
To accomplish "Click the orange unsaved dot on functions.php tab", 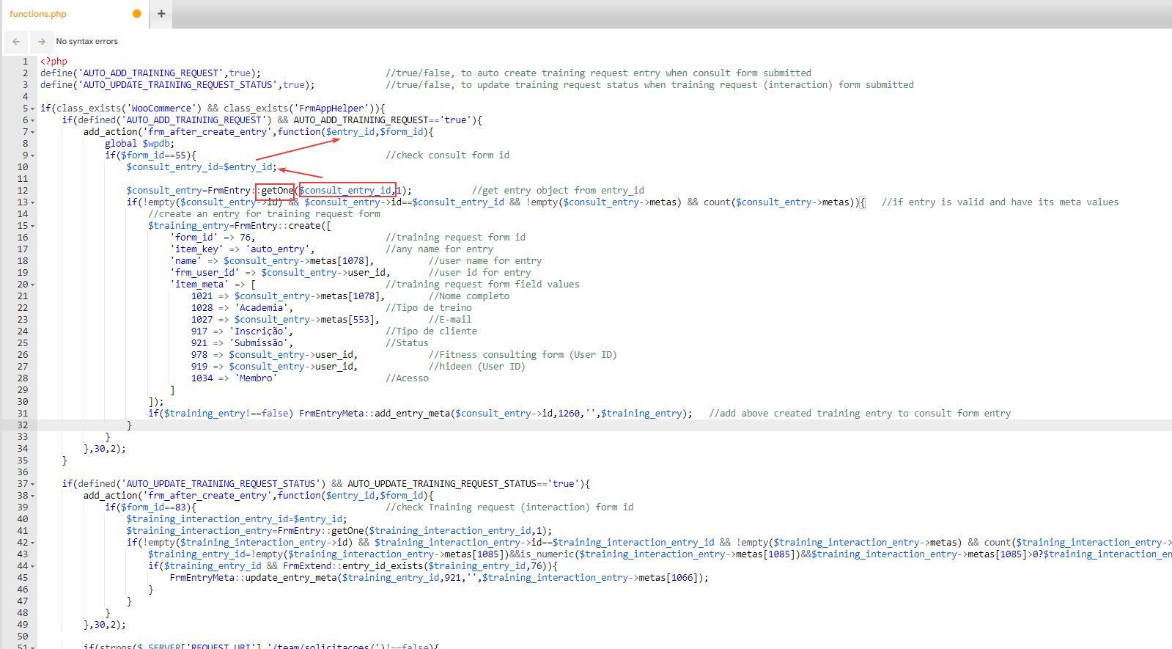I will [136, 13].
